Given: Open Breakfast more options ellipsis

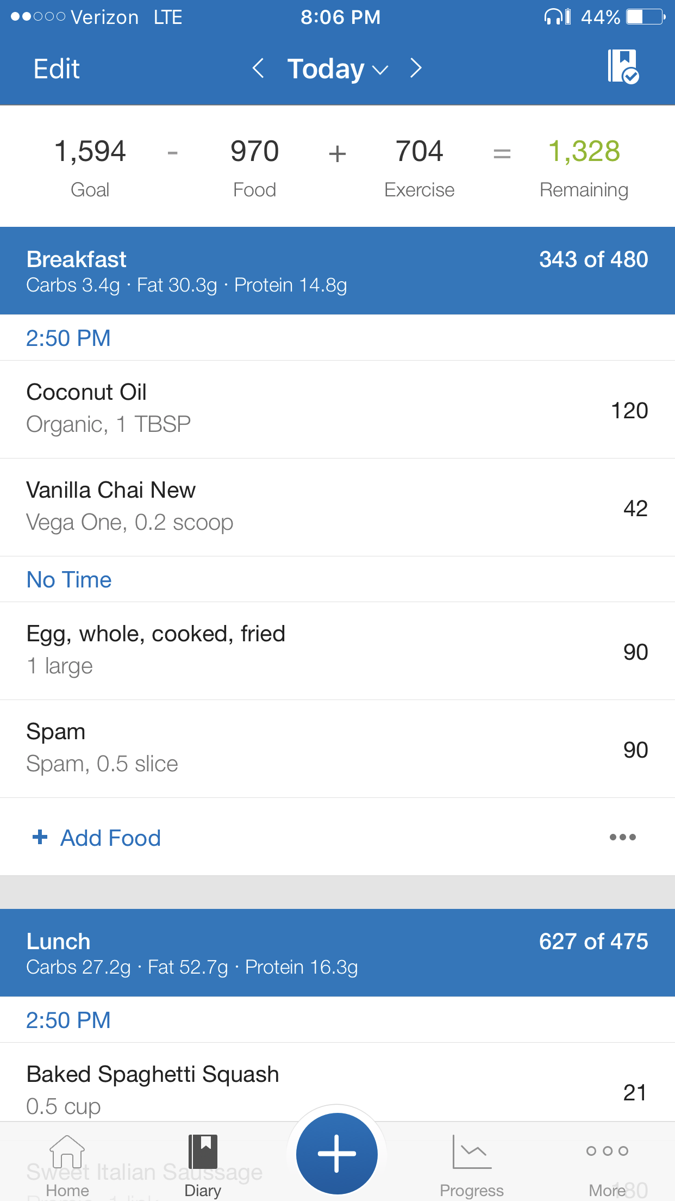Looking at the screenshot, I should click(622, 837).
